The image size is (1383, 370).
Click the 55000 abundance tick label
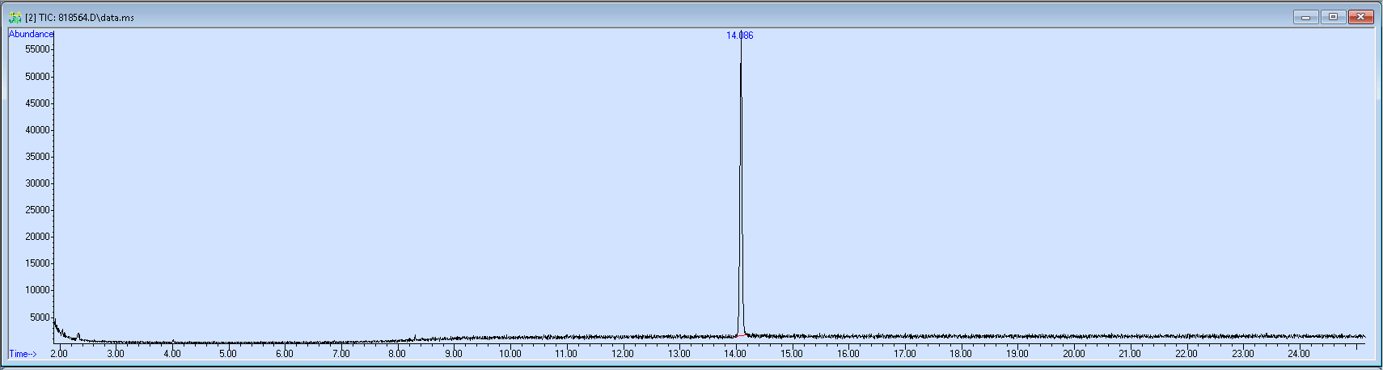37,49
